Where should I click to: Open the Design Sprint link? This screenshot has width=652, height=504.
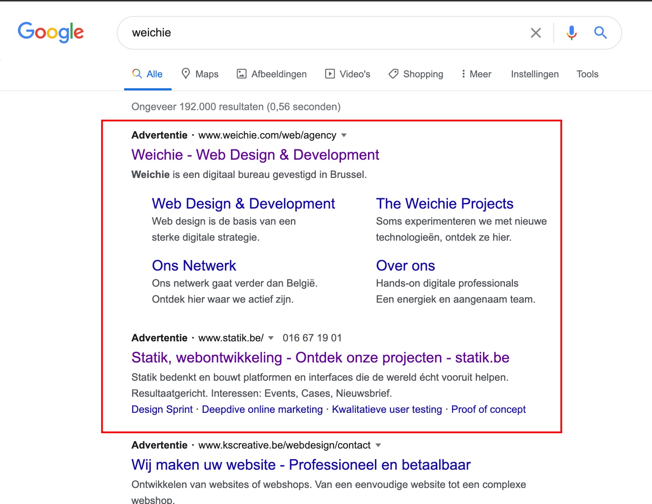pos(162,409)
